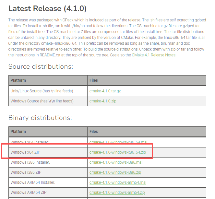Download cmake-4.1.0-windows-arm64.msi installer
The width and height of the screenshot is (215, 199).
tap(118, 182)
